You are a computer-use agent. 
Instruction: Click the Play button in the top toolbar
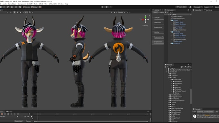coord(103,7)
